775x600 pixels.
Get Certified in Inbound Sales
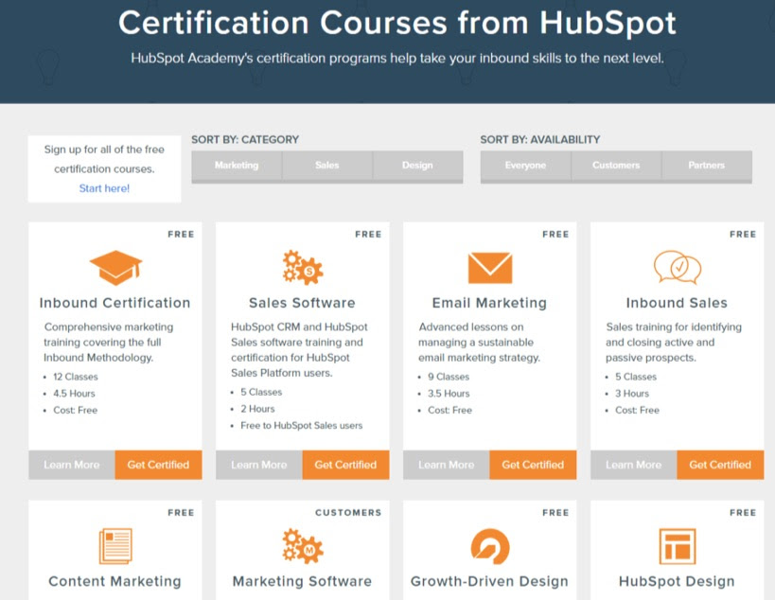[720, 465]
